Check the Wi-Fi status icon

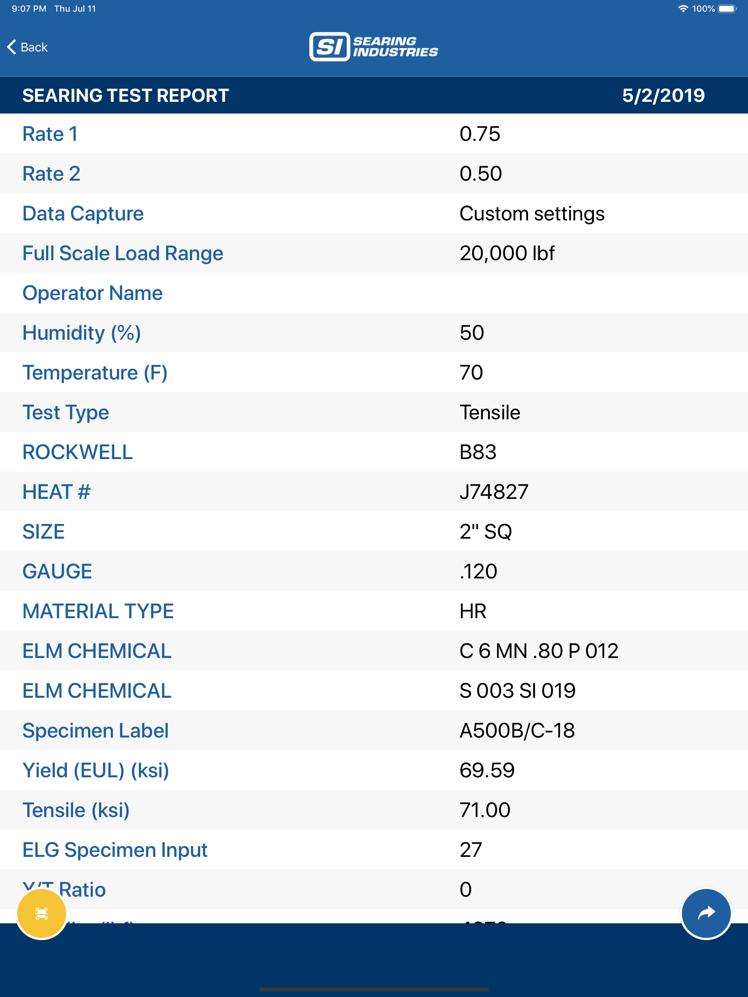click(683, 8)
